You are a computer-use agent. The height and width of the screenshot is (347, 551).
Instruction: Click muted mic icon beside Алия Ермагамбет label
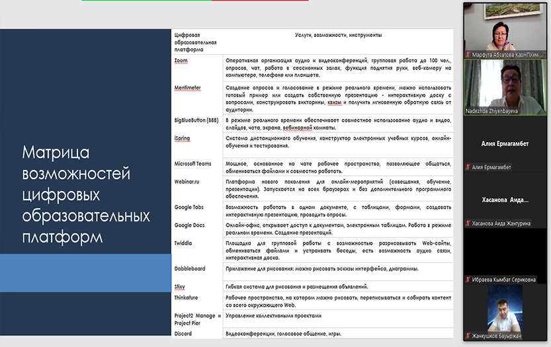pos(468,167)
